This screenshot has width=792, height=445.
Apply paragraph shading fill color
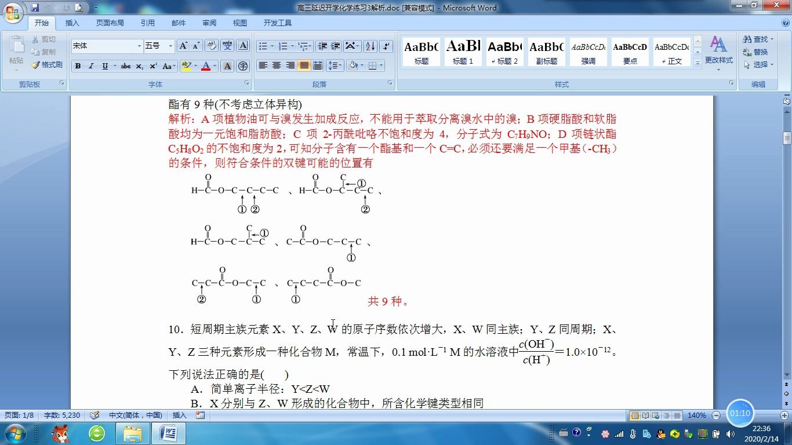[x=353, y=66]
